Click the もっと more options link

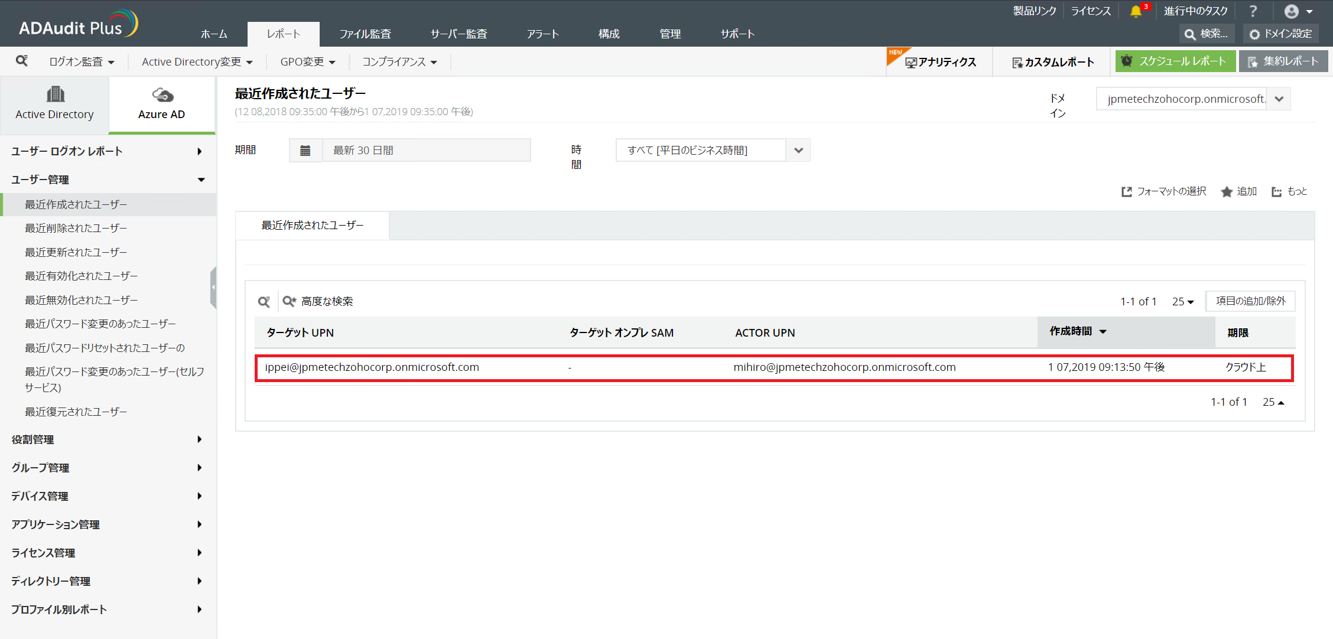pos(1289,191)
